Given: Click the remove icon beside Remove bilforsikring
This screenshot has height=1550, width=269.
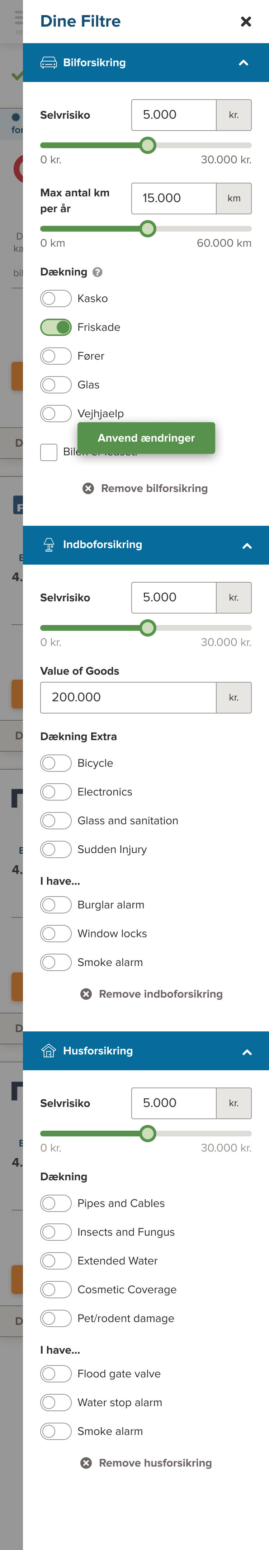Looking at the screenshot, I should [88, 489].
